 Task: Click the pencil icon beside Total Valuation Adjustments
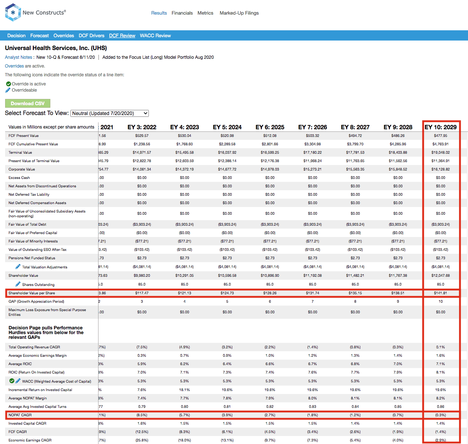(18, 267)
